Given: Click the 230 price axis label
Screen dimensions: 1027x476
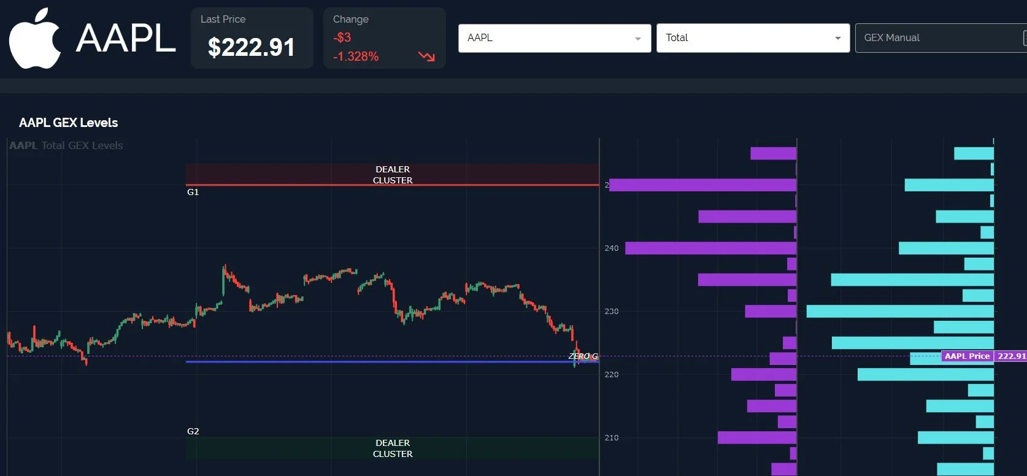Looking at the screenshot, I should pos(612,312).
